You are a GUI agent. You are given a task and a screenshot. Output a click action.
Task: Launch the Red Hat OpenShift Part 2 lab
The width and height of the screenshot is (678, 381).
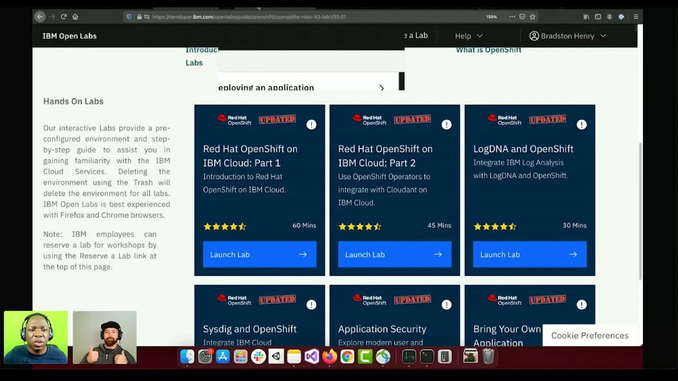tap(395, 255)
